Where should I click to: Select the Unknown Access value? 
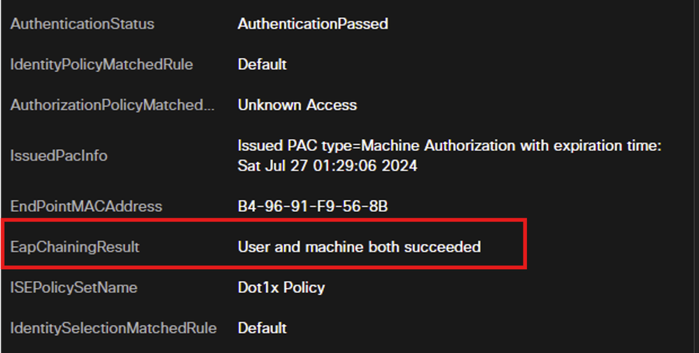(x=297, y=105)
